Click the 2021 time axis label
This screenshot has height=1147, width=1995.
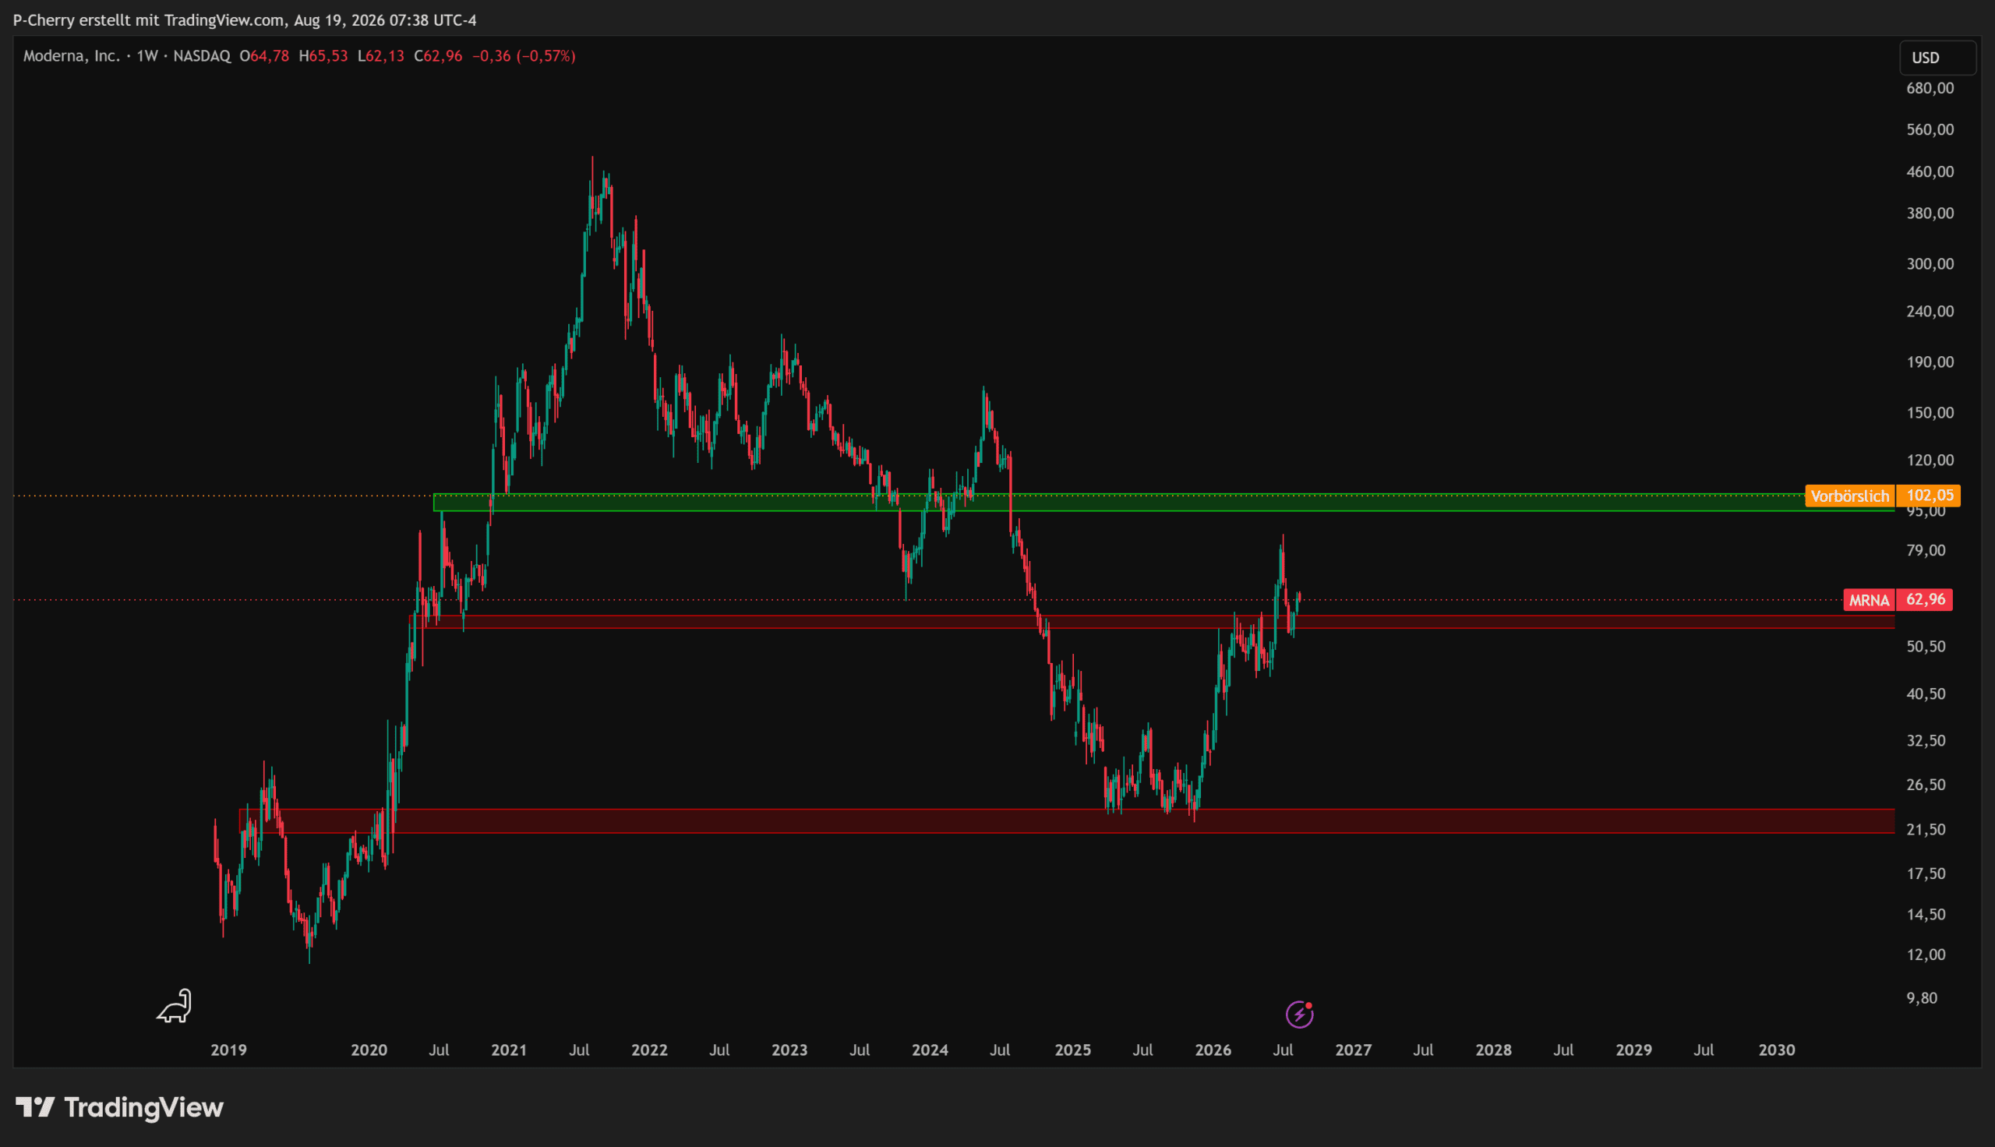[x=509, y=1050]
